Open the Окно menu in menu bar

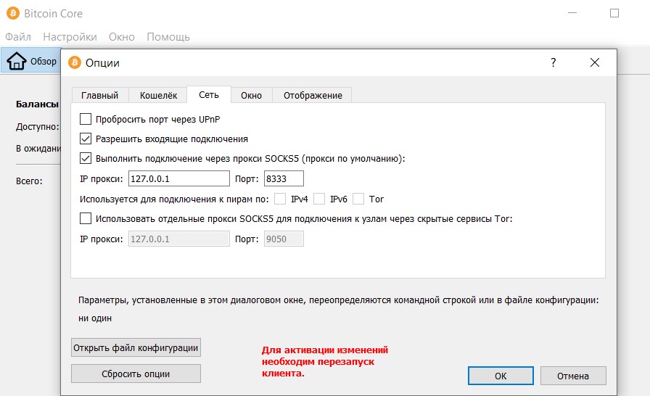(122, 37)
